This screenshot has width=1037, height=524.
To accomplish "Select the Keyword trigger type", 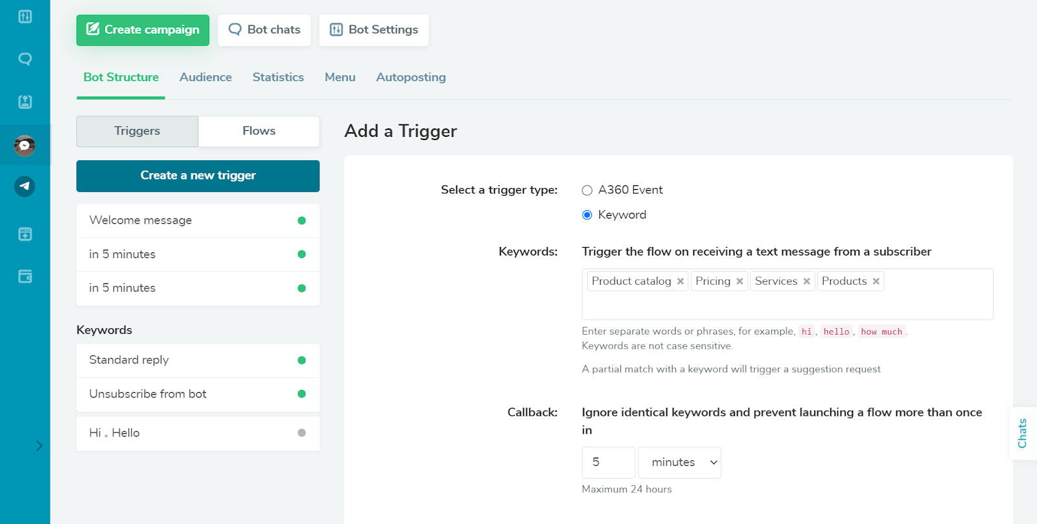I will point(587,215).
